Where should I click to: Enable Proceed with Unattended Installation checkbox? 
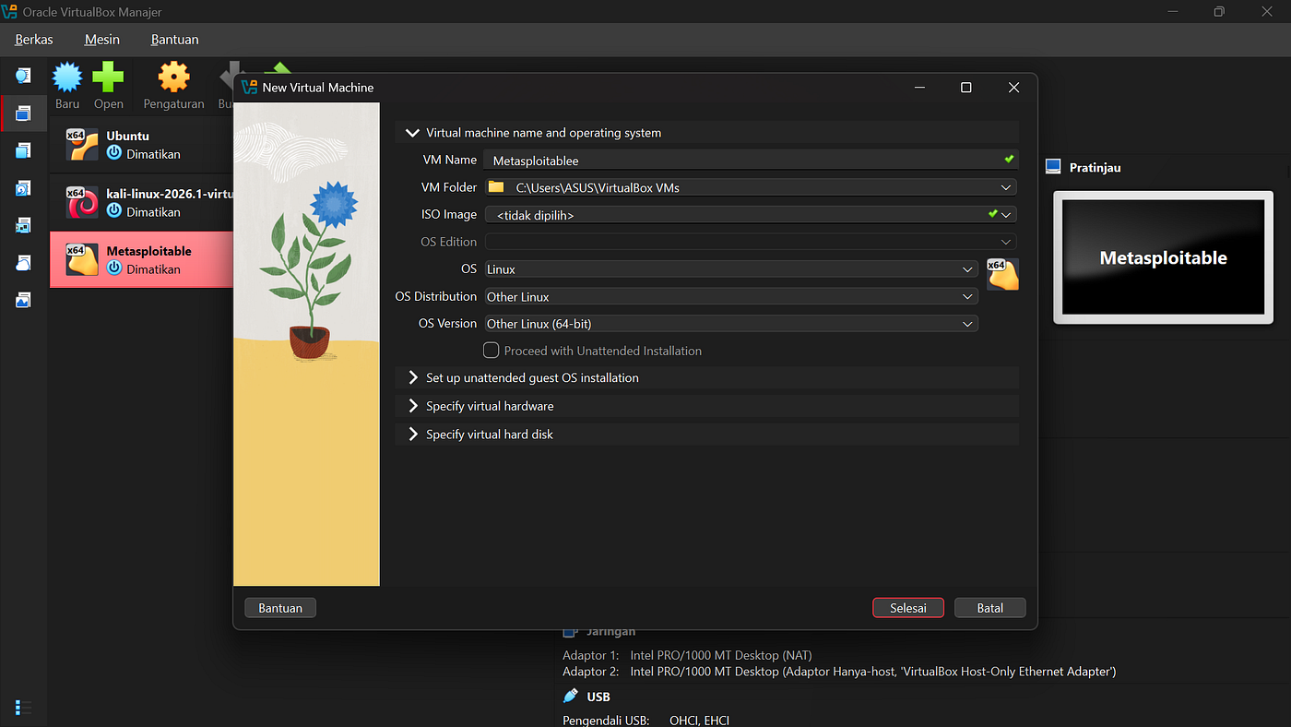coord(492,351)
